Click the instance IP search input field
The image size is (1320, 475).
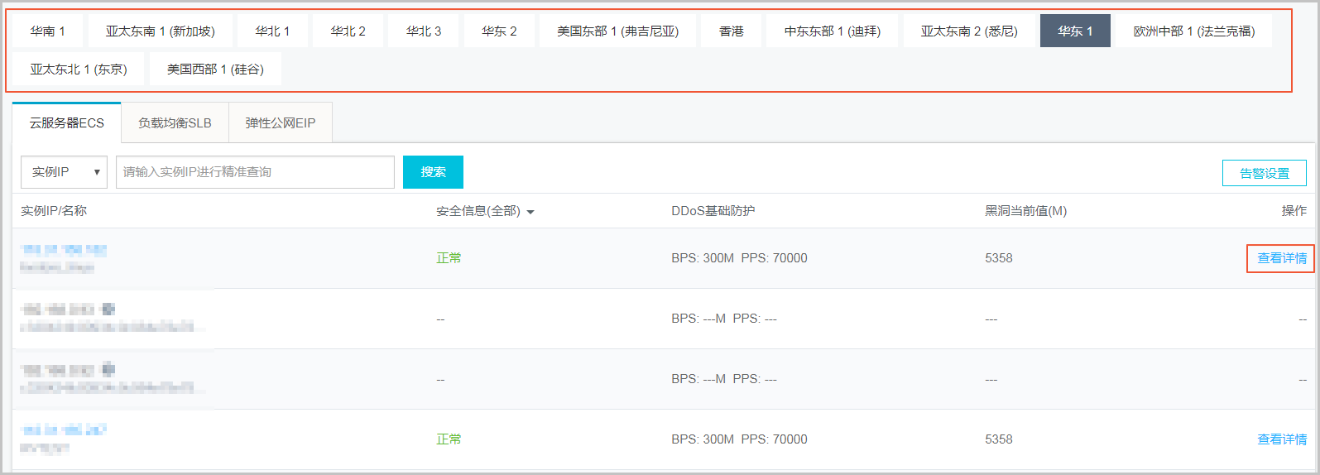pyautogui.click(x=255, y=172)
